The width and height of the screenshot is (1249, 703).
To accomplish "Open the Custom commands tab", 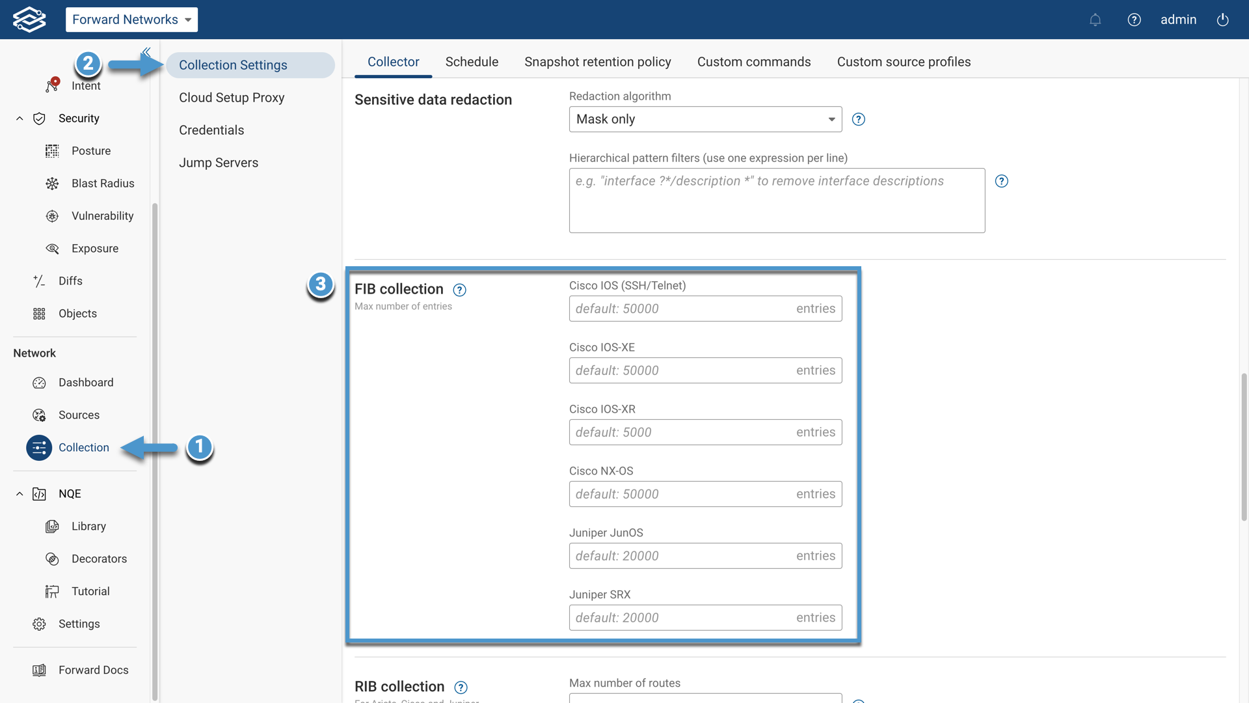I will click(x=753, y=62).
